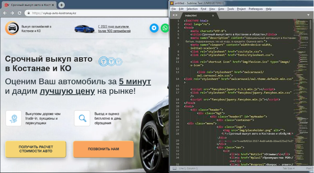The image size is (314, 173).
Task: Click the blue car image in header
Action: (x=84, y=29)
